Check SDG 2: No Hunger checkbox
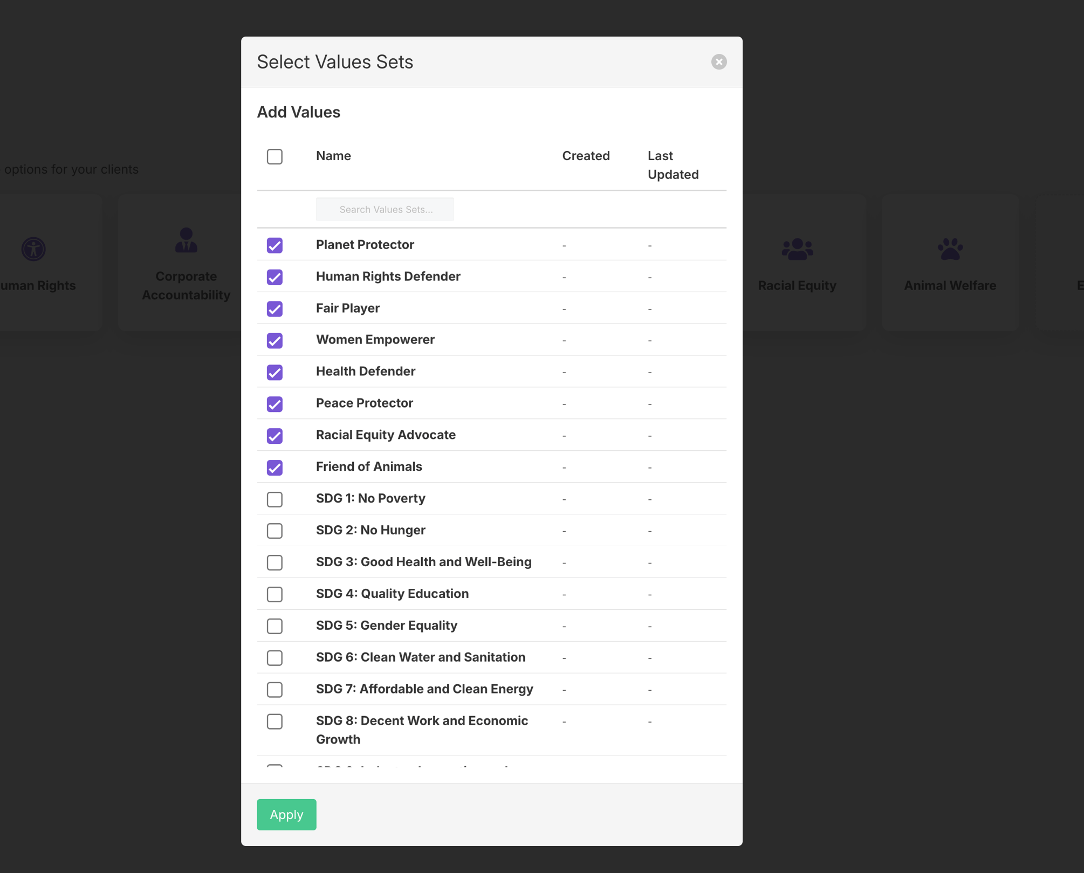 coord(275,531)
